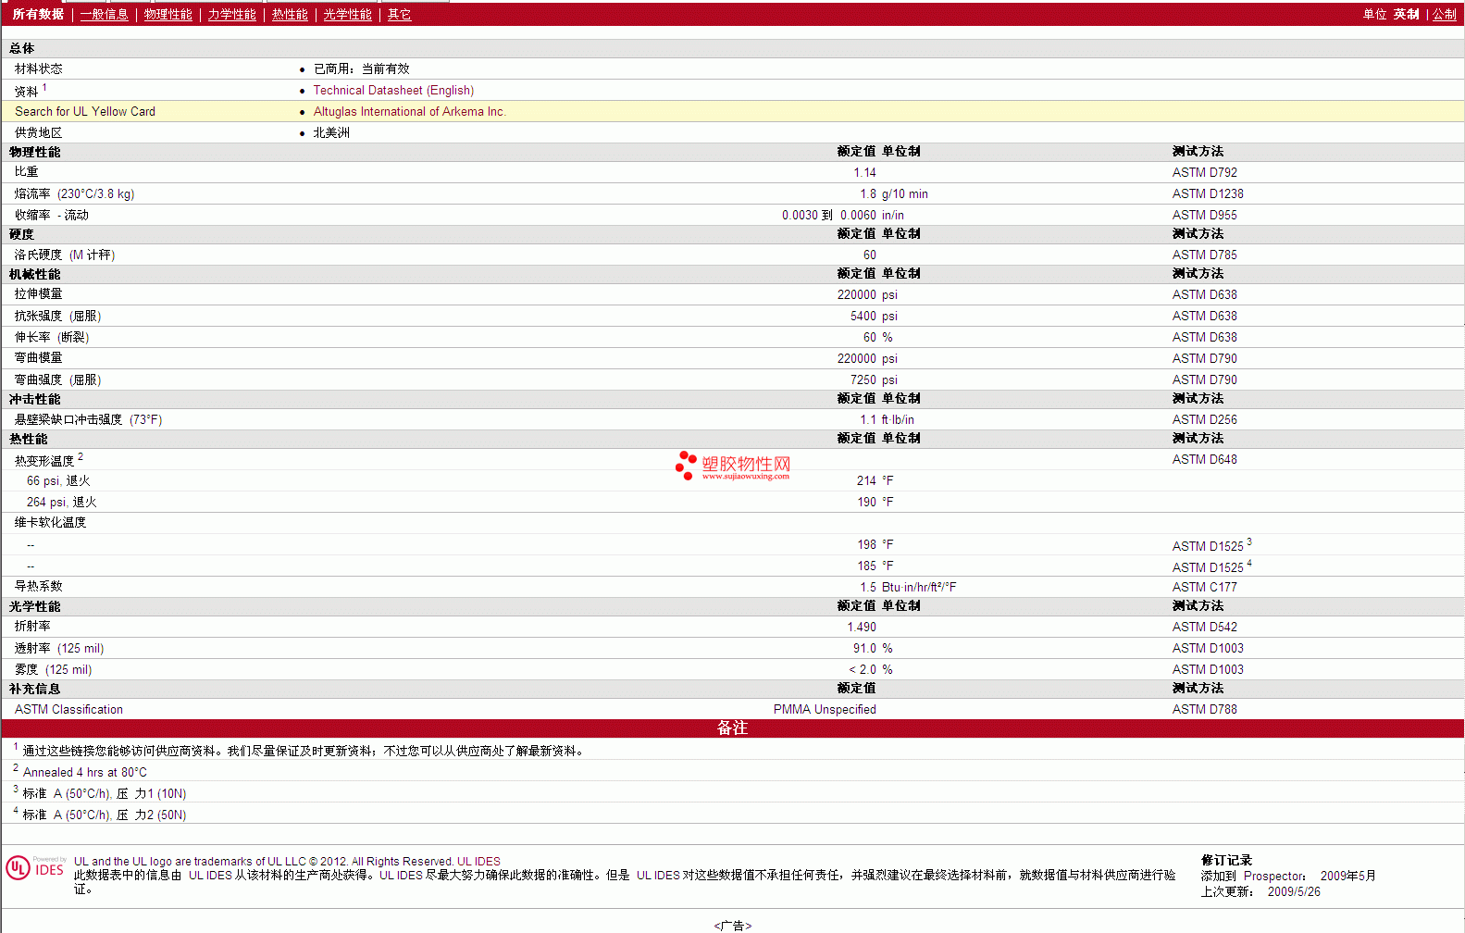Viewport: 1465px width, 933px height.
Task: Go to the 力学性能 tab
Action: coord(231,15)
